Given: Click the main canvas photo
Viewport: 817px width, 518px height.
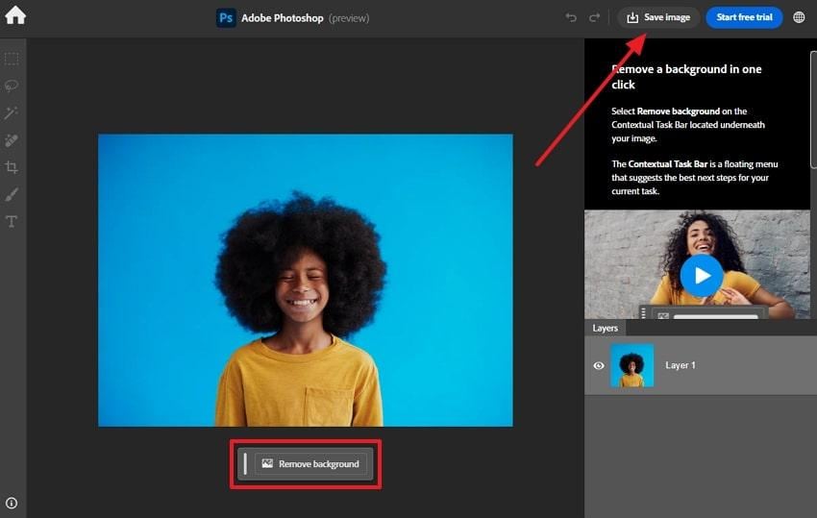Looking at the screenshot, I should tap(306, 281).
